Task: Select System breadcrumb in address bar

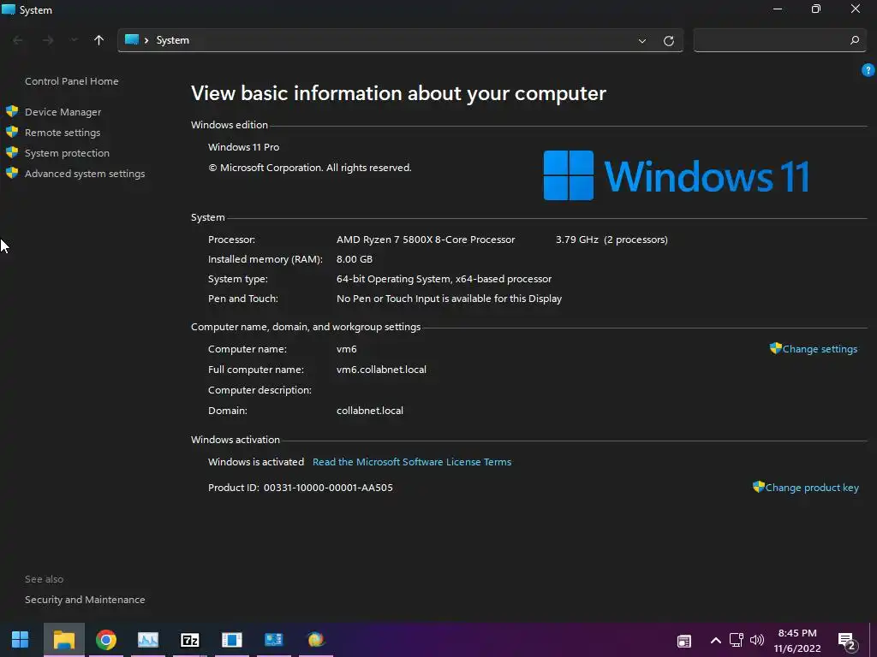Action: coord(173,40)
